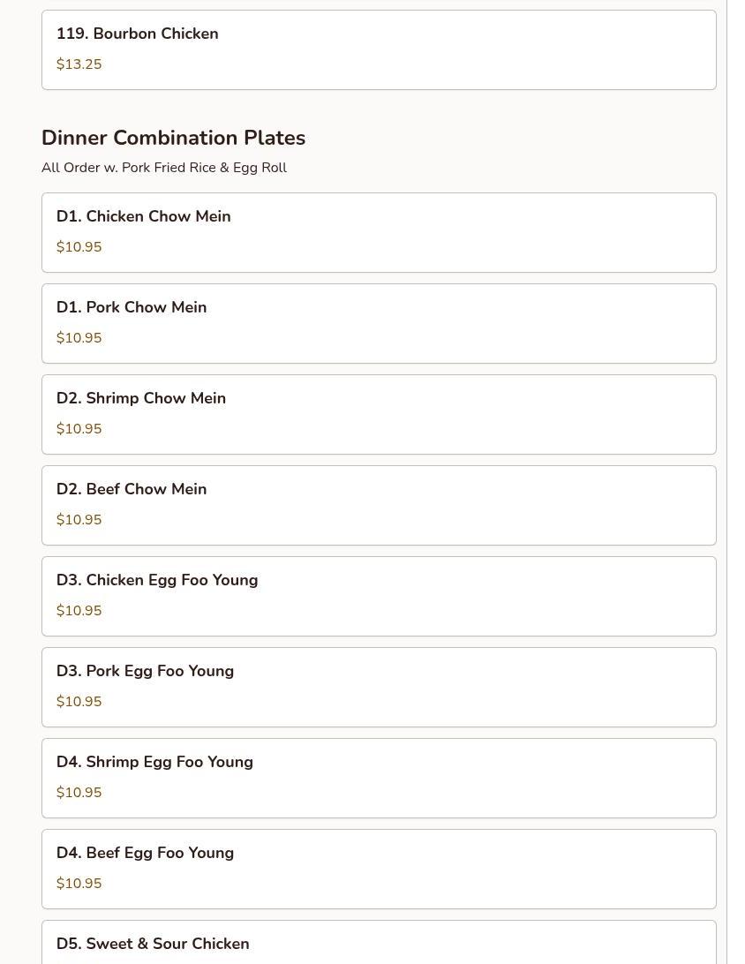The width and height of the screenshot is (745, 964).
Task: Click the price under D1. Pork Chow Mein
Action: [79, 338]
